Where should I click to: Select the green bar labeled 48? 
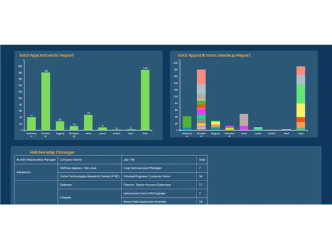[x=88, y=122]
